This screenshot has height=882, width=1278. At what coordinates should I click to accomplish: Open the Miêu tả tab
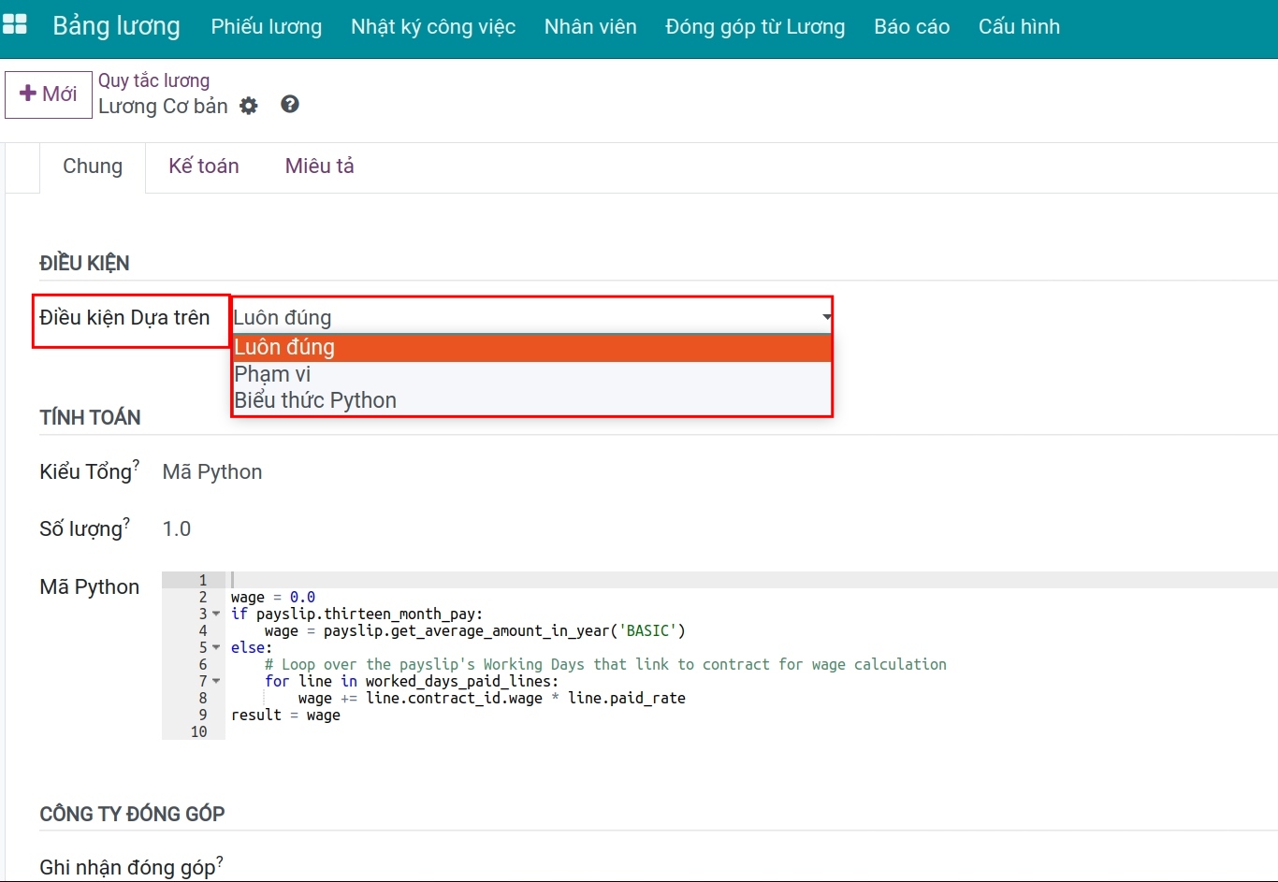tap(319, 166)
